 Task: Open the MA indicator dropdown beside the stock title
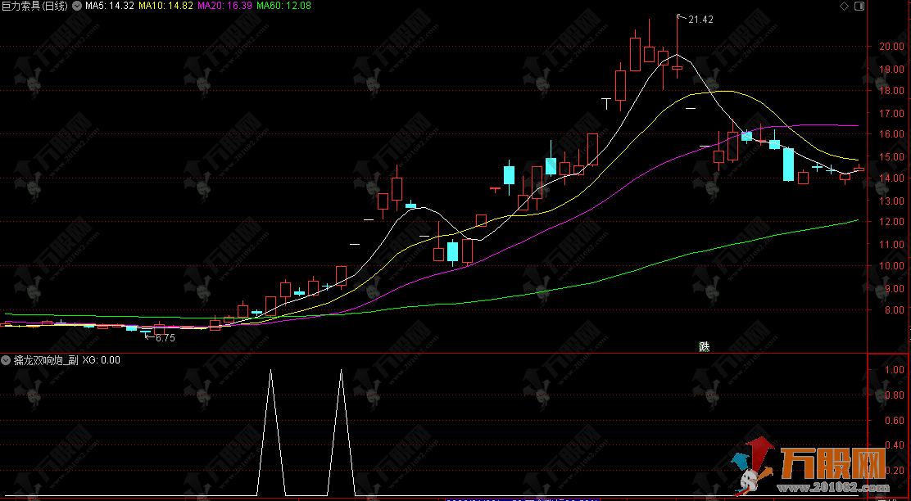click(x=78, y=6)
